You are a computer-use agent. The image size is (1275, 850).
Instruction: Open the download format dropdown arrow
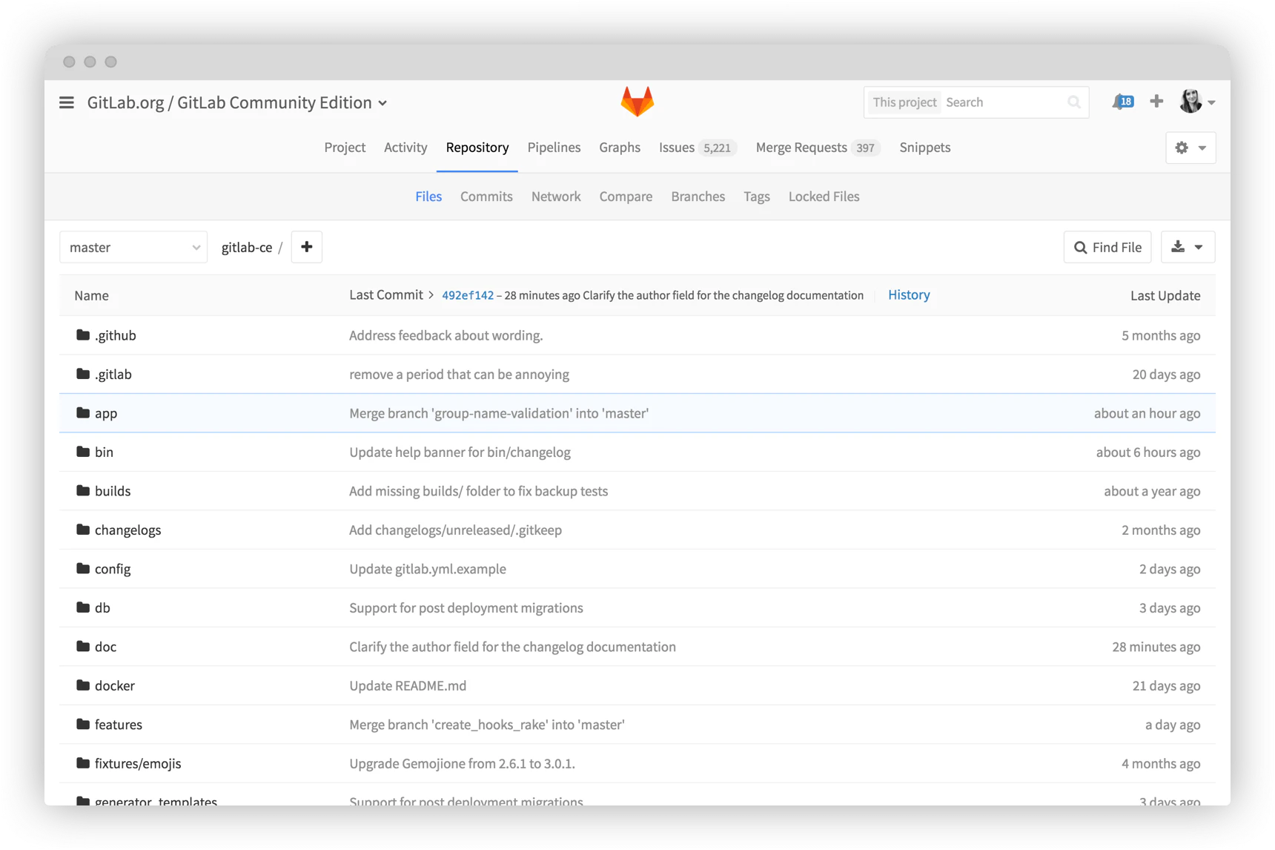pos(1199,246)
